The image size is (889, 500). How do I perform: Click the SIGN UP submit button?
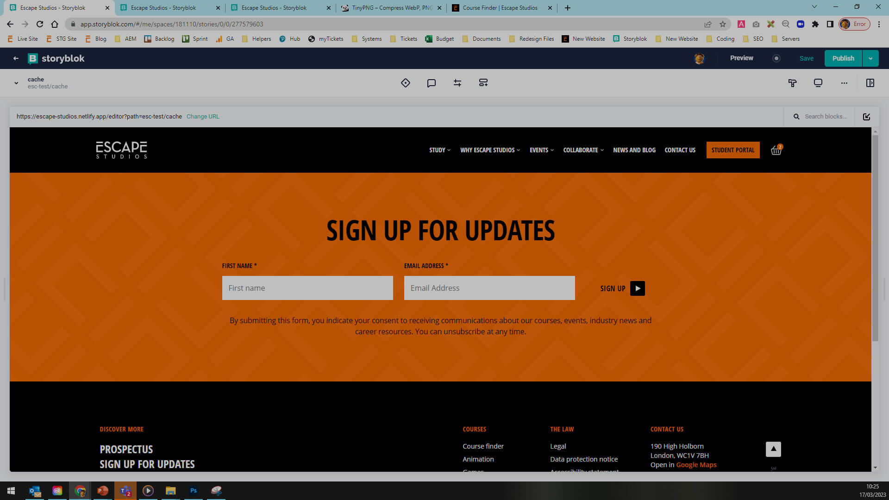pos(622,288)
